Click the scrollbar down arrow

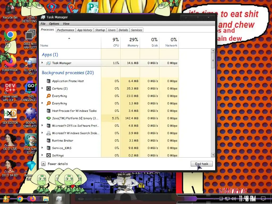[213, 155]
